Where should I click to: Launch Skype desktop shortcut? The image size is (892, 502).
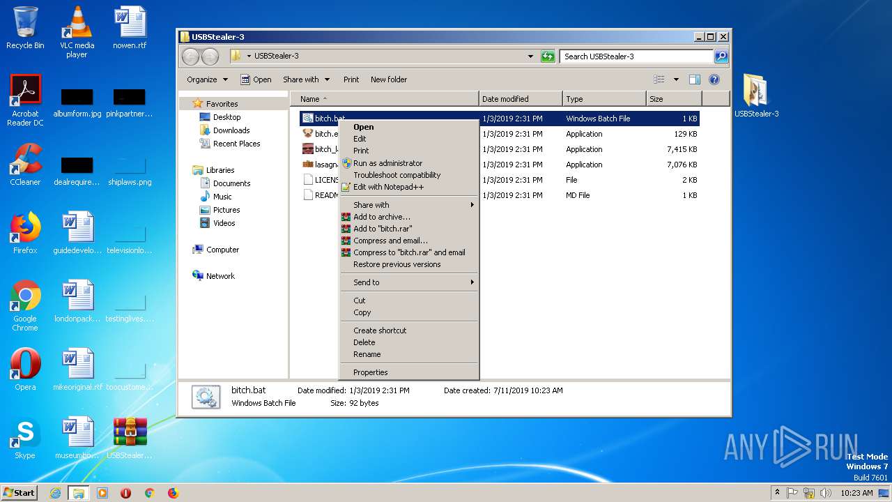click(25, 438)
